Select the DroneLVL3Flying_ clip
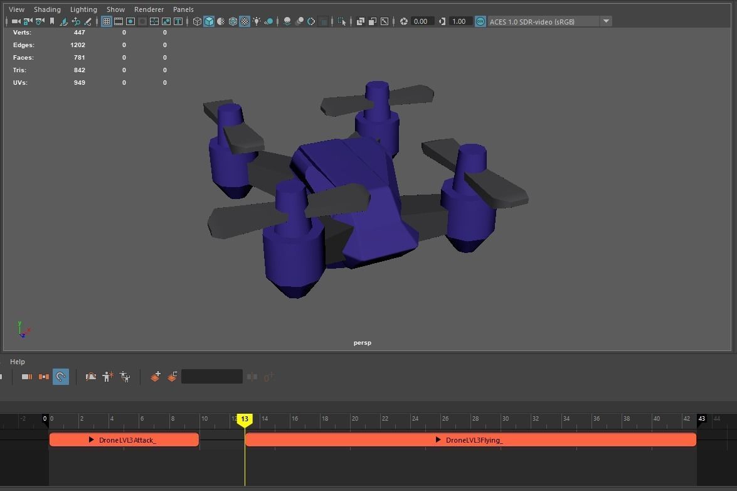This screenshot has width=737, height=491. 470,440
